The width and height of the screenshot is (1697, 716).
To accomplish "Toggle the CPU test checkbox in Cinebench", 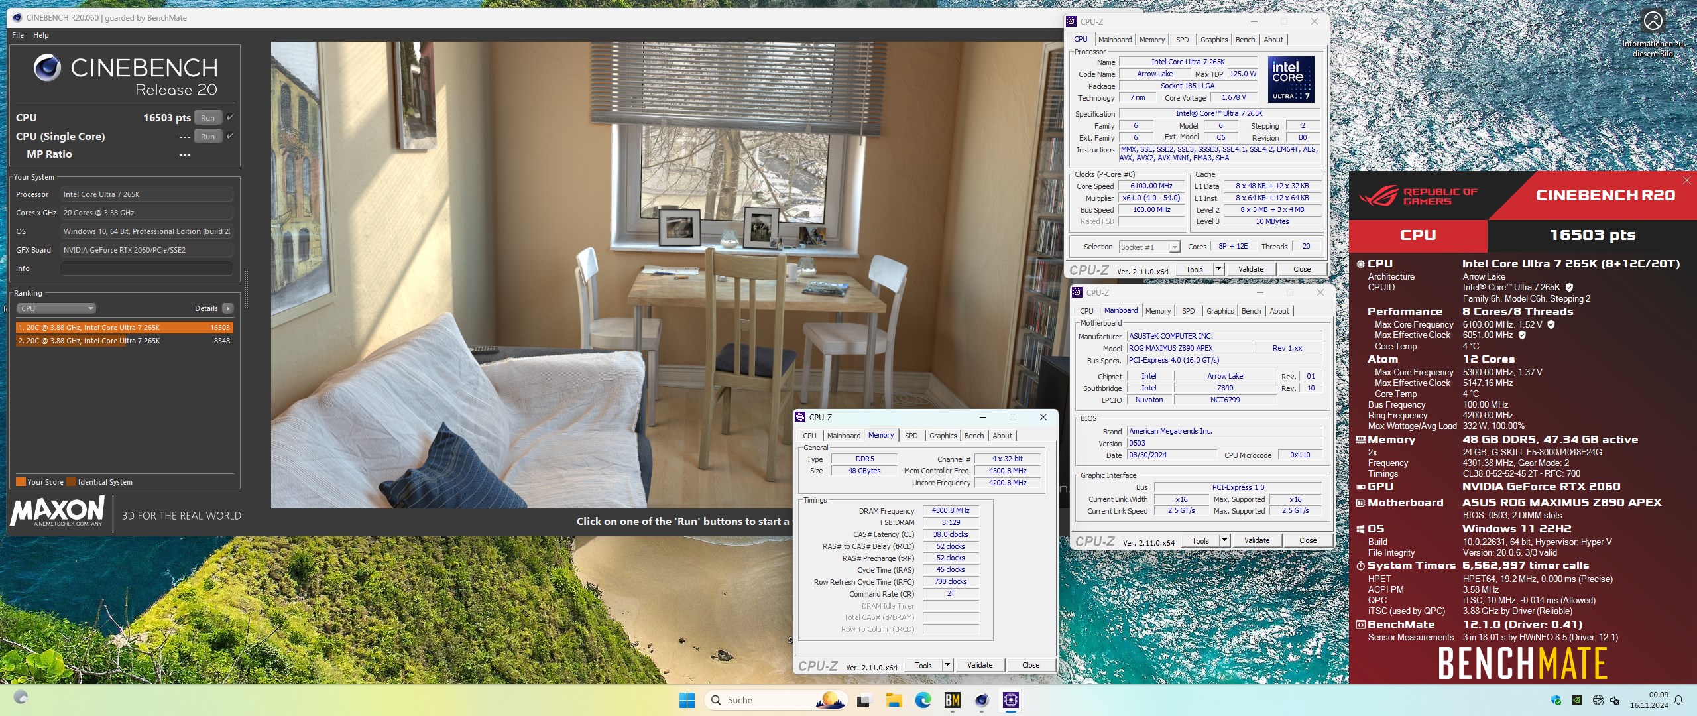I will (x=230, y=117).
